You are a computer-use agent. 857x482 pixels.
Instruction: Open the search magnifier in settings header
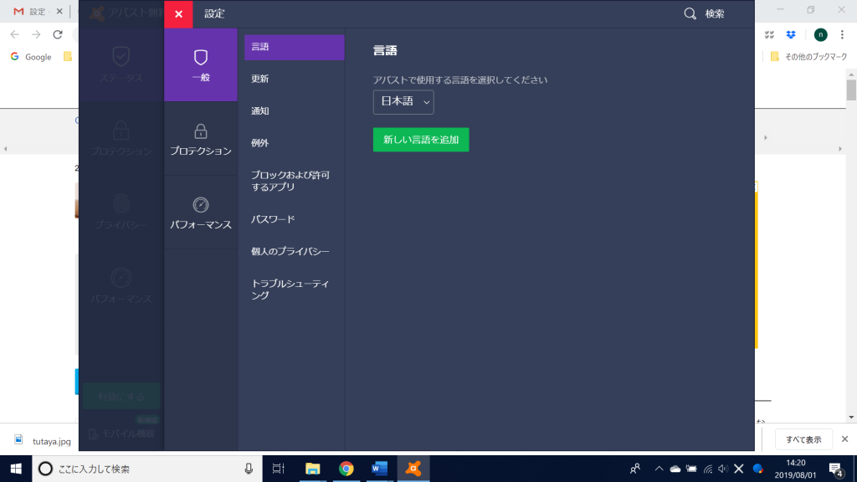click(690, 13)
